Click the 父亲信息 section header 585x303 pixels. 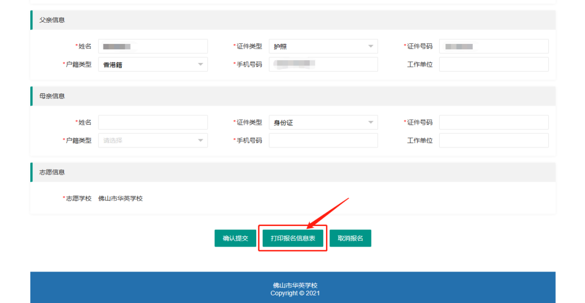[x=52, y=20]
